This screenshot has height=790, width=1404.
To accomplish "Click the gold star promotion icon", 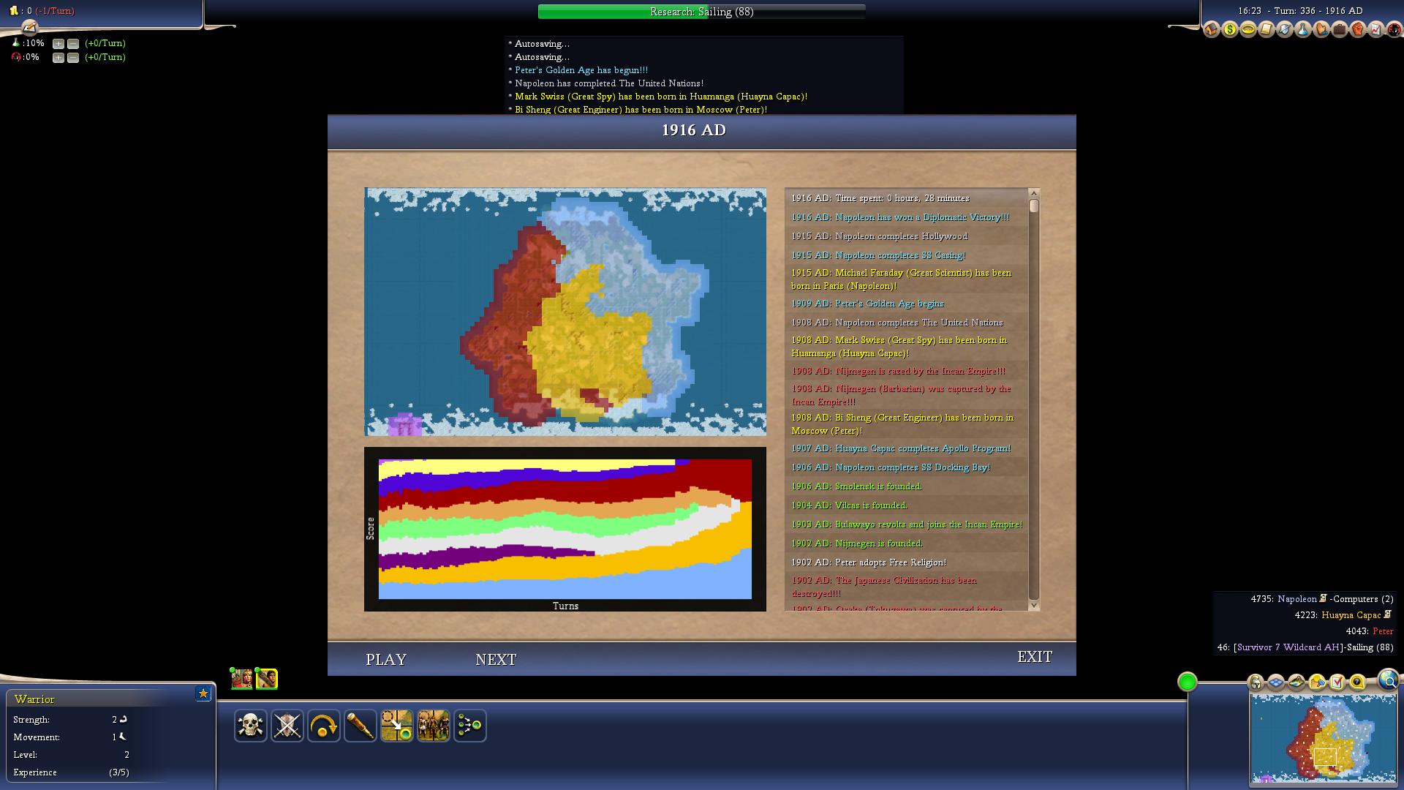I will pyautogui.click(x=203, y=693).
